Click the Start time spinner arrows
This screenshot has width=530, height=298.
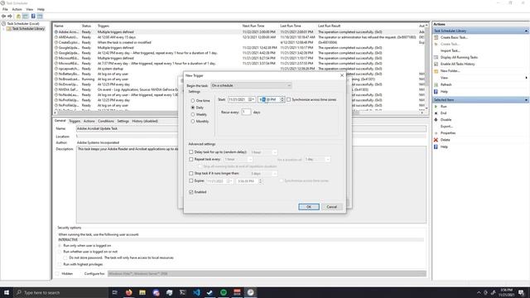click(x=282, y=99)
